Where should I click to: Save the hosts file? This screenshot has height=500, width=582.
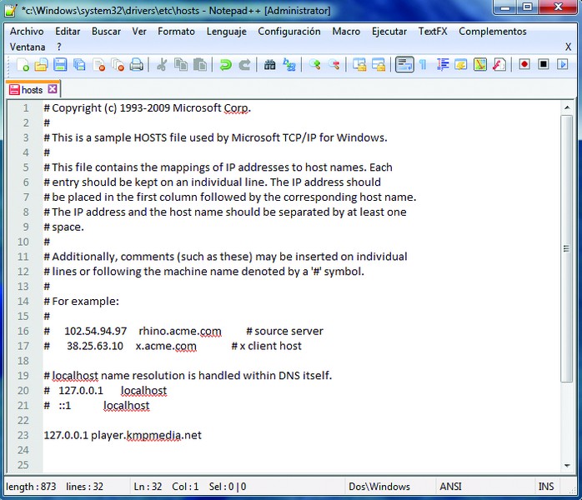pos(60,65)
